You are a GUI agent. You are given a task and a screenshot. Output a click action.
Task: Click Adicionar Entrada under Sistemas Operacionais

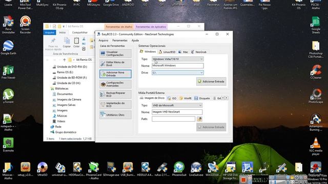pyautogui.click(x=211, y=82)
